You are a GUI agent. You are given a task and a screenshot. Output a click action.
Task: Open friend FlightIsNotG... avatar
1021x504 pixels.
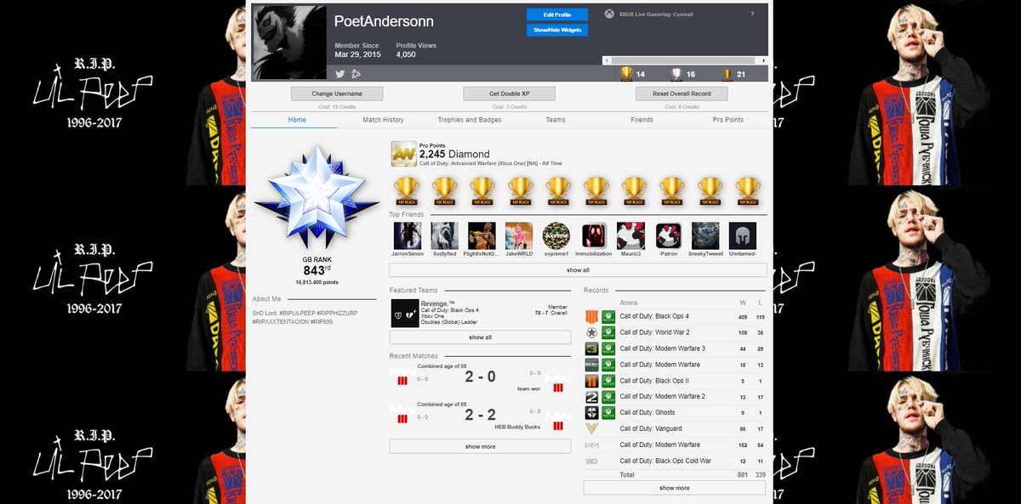[482, 235]
